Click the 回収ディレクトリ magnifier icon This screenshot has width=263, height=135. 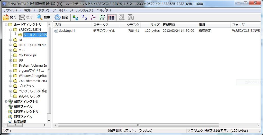(11, 112)
